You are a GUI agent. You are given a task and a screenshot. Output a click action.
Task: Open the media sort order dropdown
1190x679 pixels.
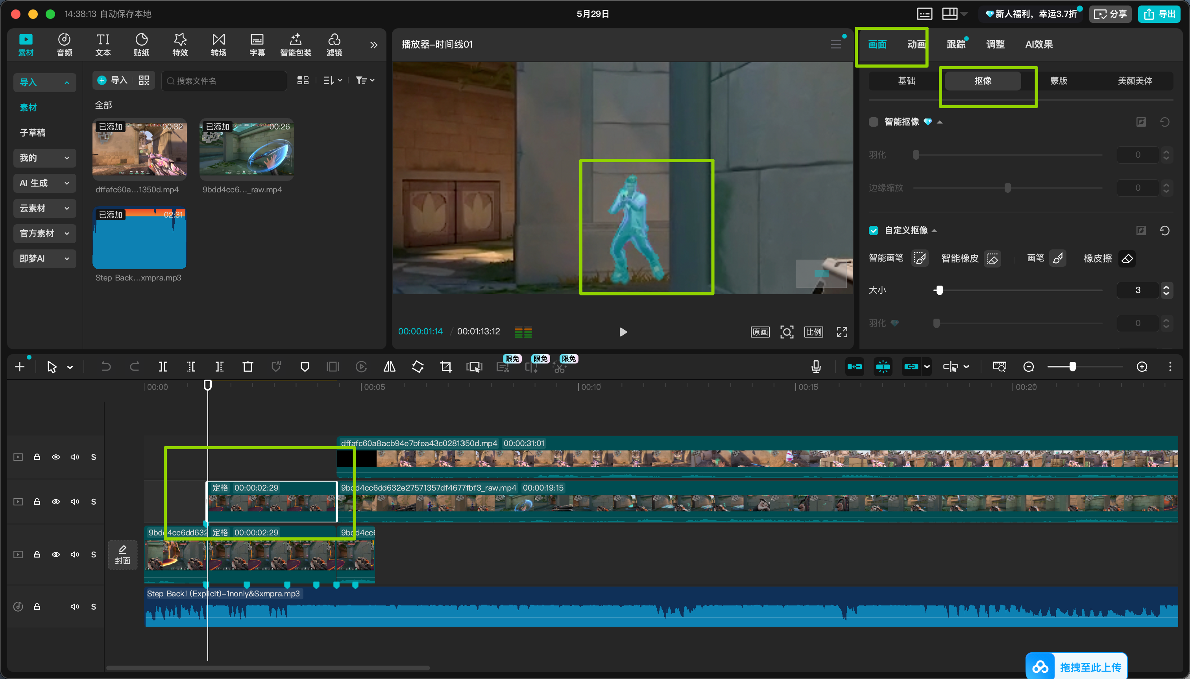click(333, 81)
